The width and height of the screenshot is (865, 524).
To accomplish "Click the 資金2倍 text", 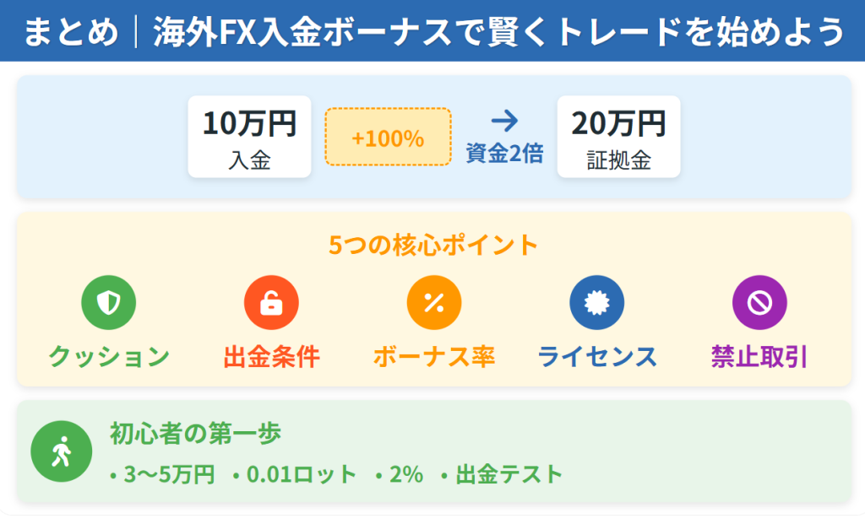I will 504,154.
